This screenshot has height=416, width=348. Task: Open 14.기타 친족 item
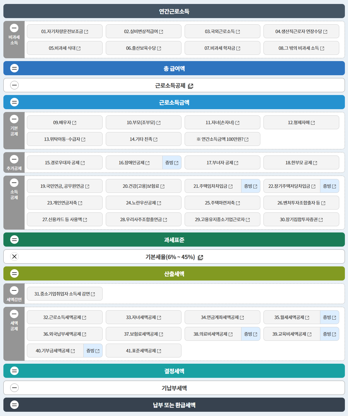(x=144, y=139)
